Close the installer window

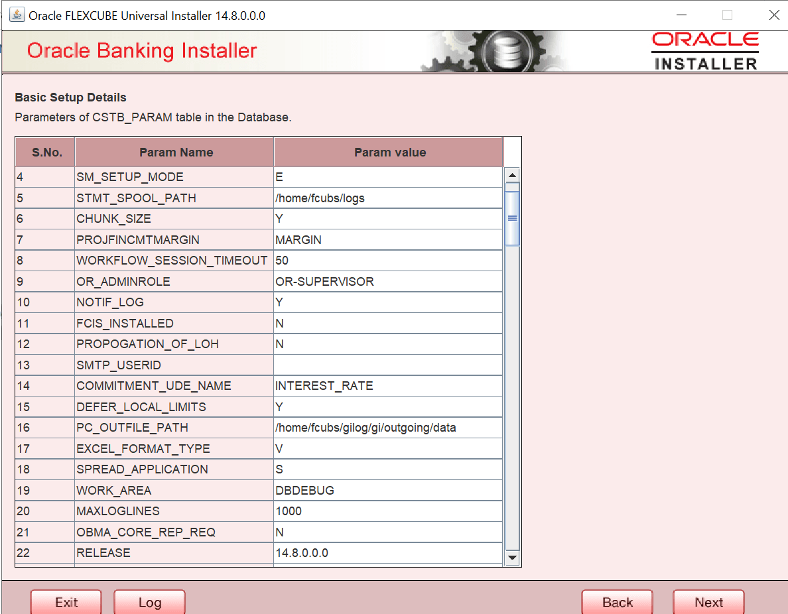[774, 15]
